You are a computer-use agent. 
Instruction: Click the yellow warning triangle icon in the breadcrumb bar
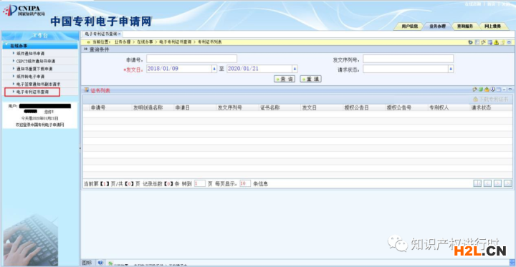(496, 42)
